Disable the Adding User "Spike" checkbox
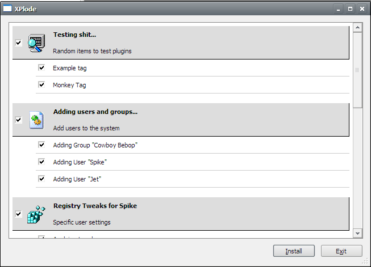 [x=41, y=162]
